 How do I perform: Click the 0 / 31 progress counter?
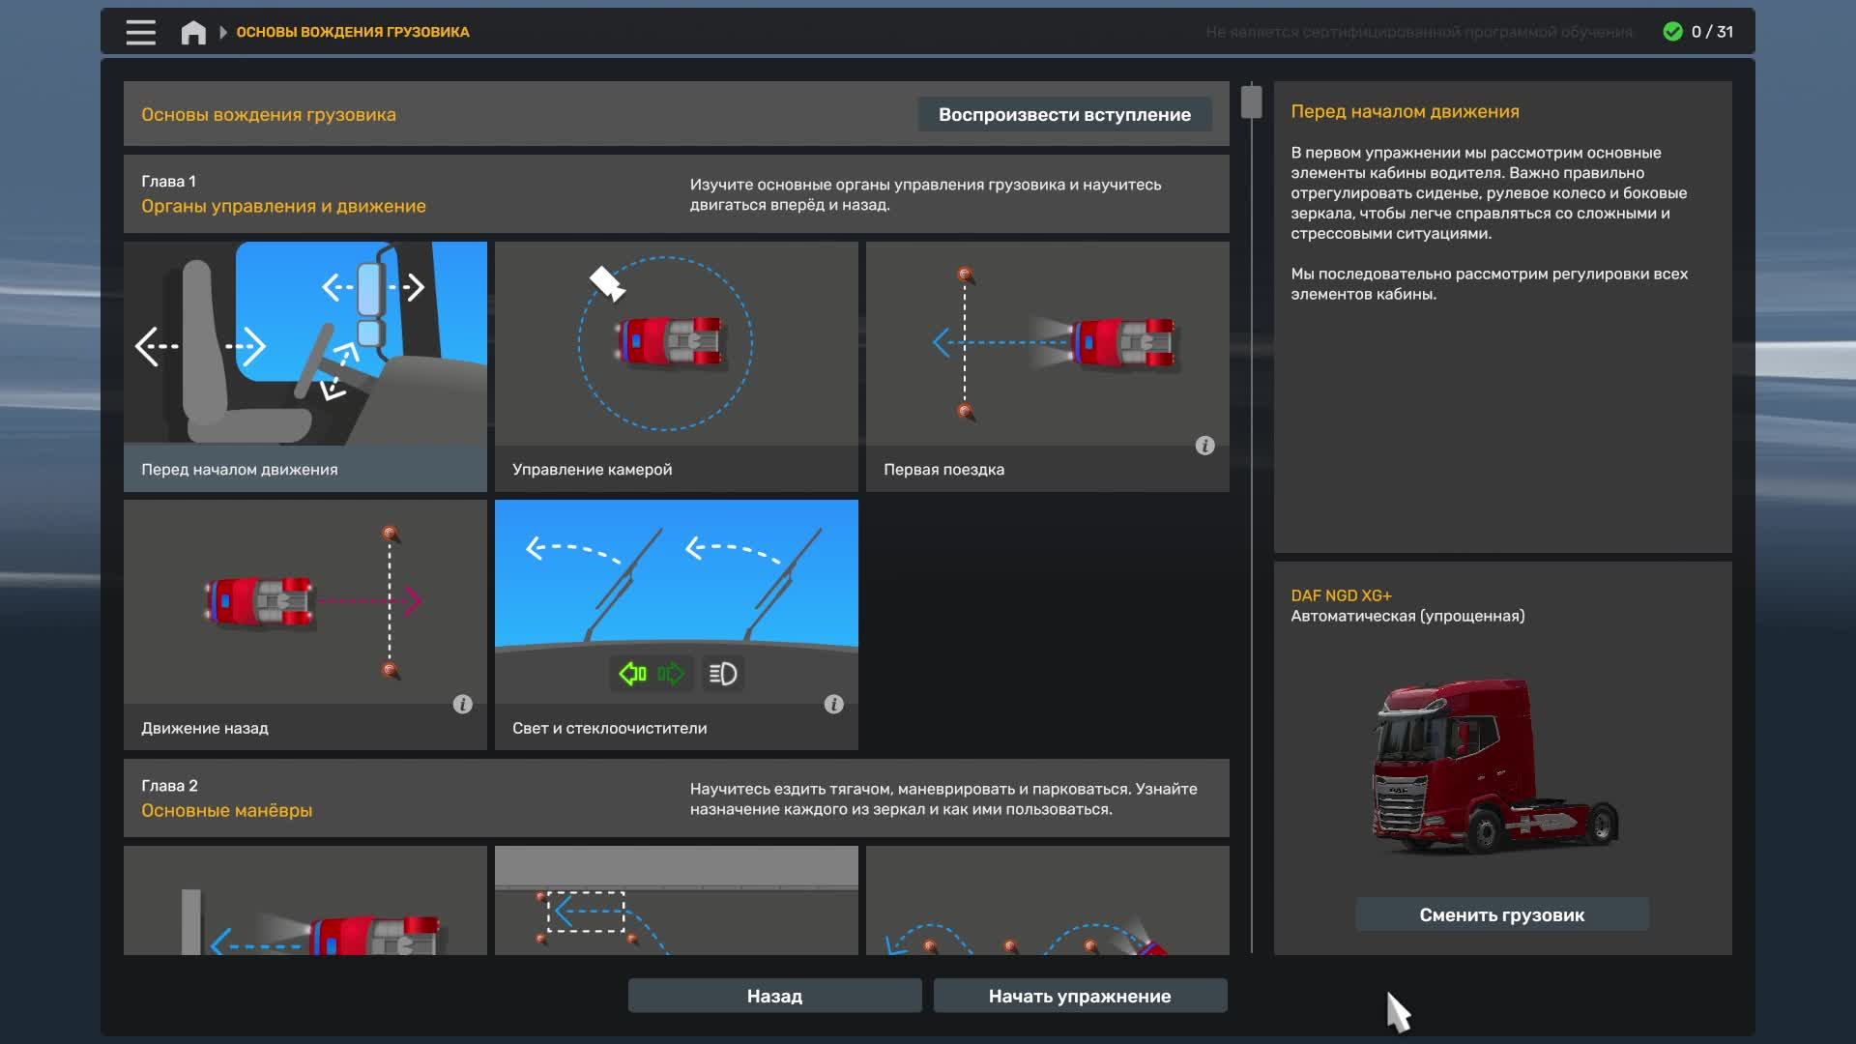click(1712, 32)
